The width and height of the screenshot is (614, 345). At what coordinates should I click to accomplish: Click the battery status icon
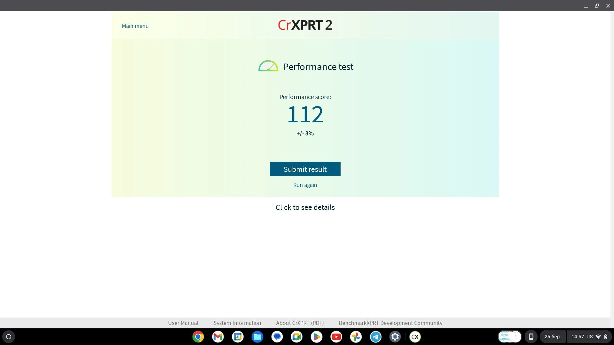(x=606, y=337)
